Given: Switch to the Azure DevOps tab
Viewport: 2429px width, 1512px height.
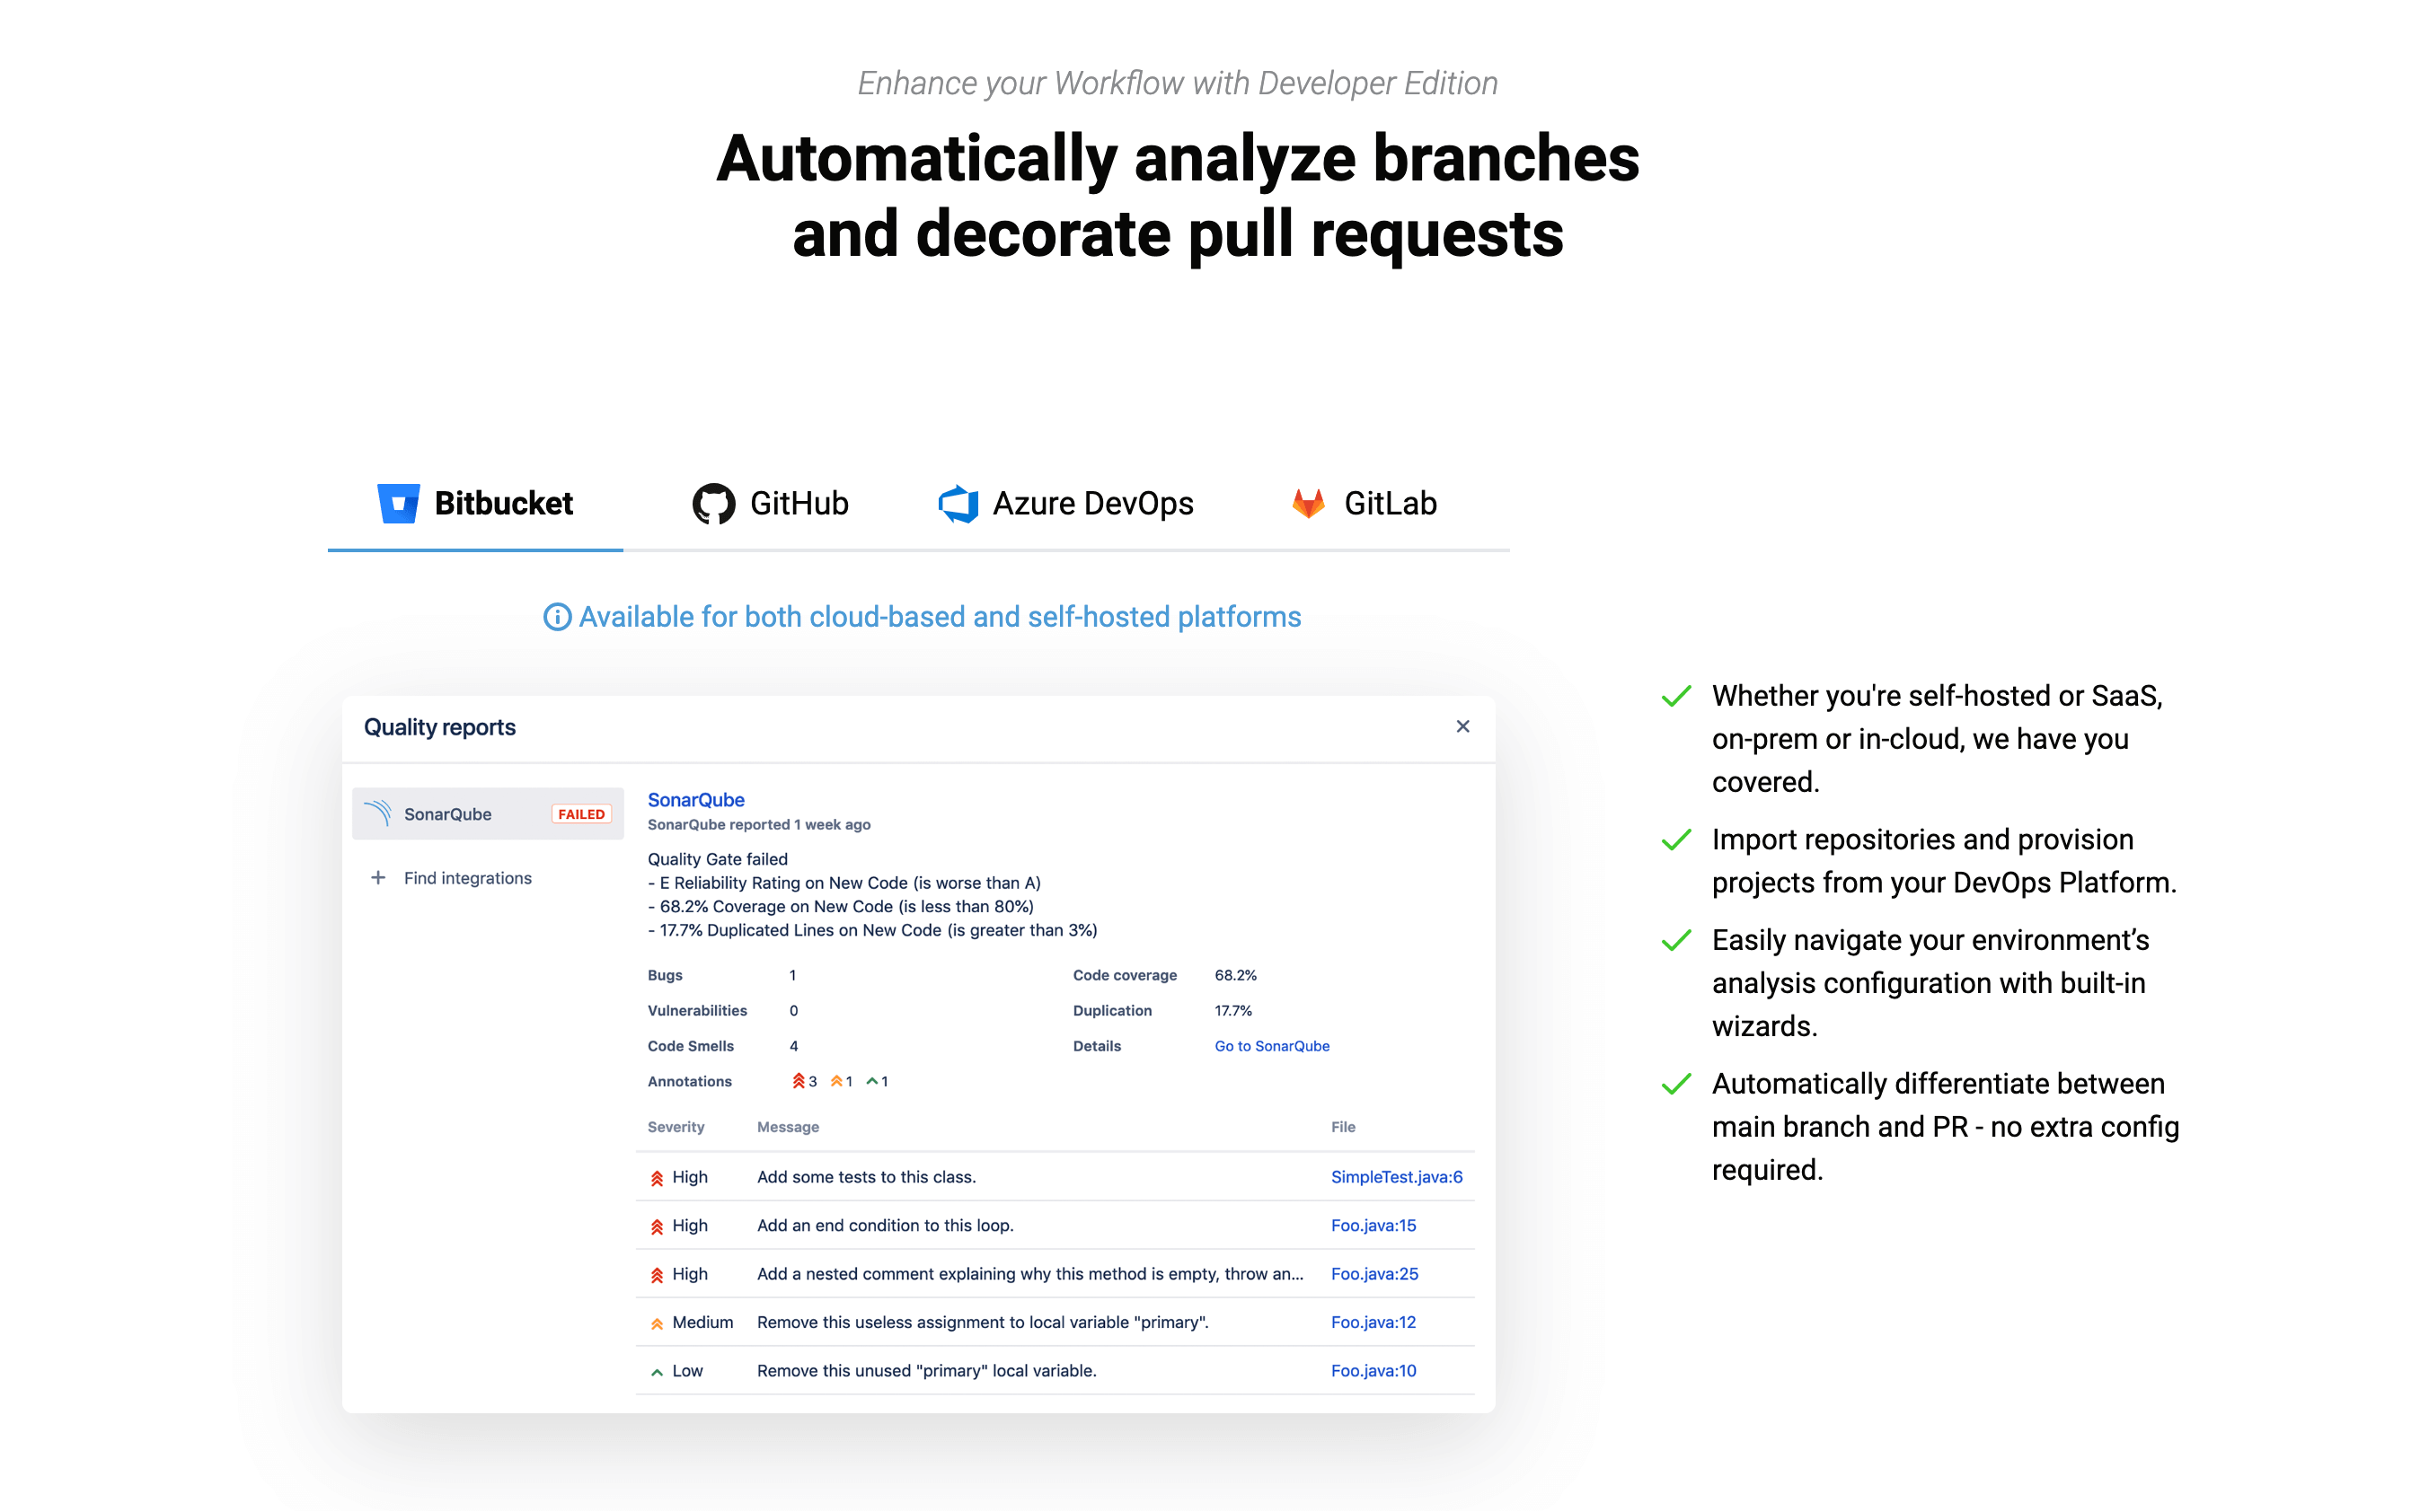Looking at the screenshot, I should [1065, 504].
